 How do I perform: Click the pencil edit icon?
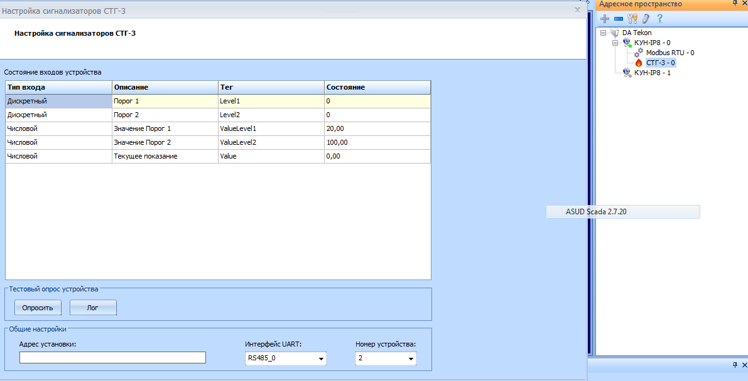tap(646, 19)
